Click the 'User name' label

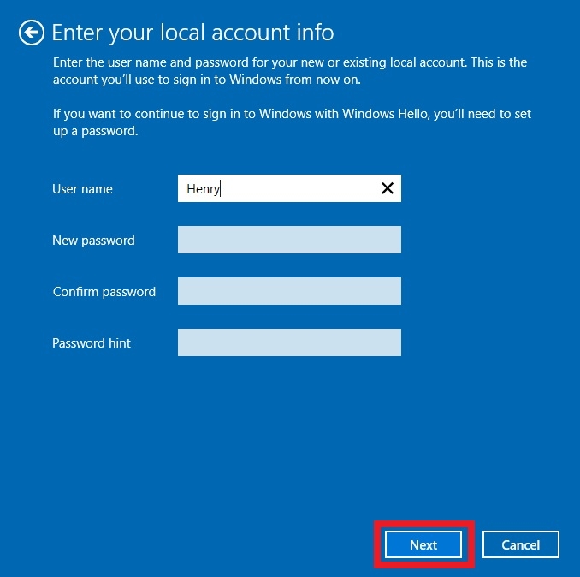tap(82, 189)
